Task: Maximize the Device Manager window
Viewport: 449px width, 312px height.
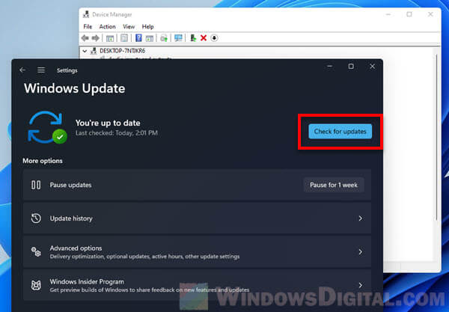Action: pos(409,14)
